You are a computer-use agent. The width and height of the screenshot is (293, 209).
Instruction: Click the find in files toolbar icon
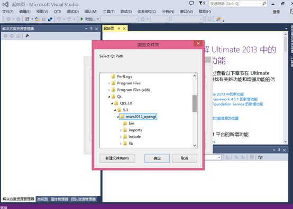[x=218, y=19]
